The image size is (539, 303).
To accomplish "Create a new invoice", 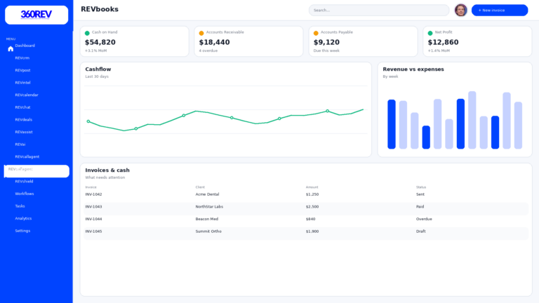I will (x=499, y=10).
